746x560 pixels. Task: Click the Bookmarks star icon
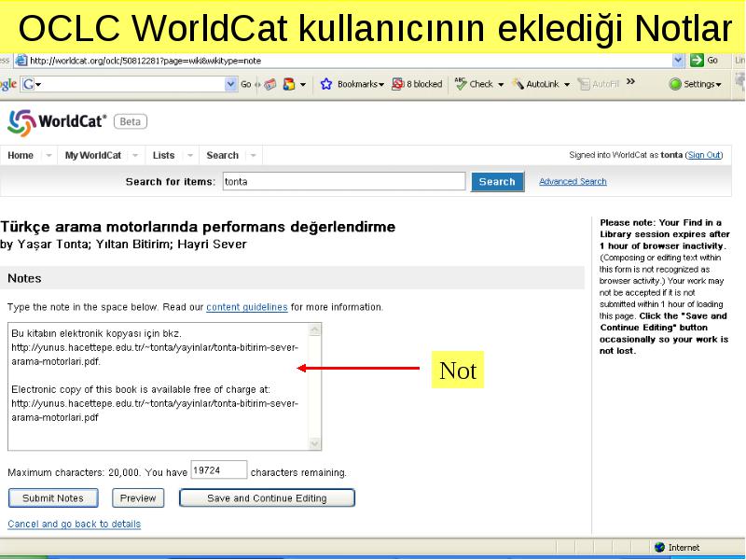click(x=325, y=84)
